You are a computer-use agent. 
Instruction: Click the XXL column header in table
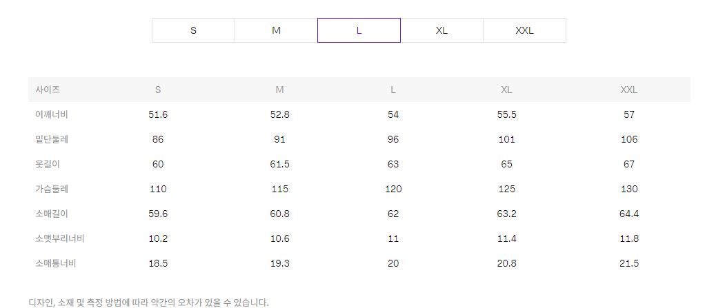coord(628,90)
